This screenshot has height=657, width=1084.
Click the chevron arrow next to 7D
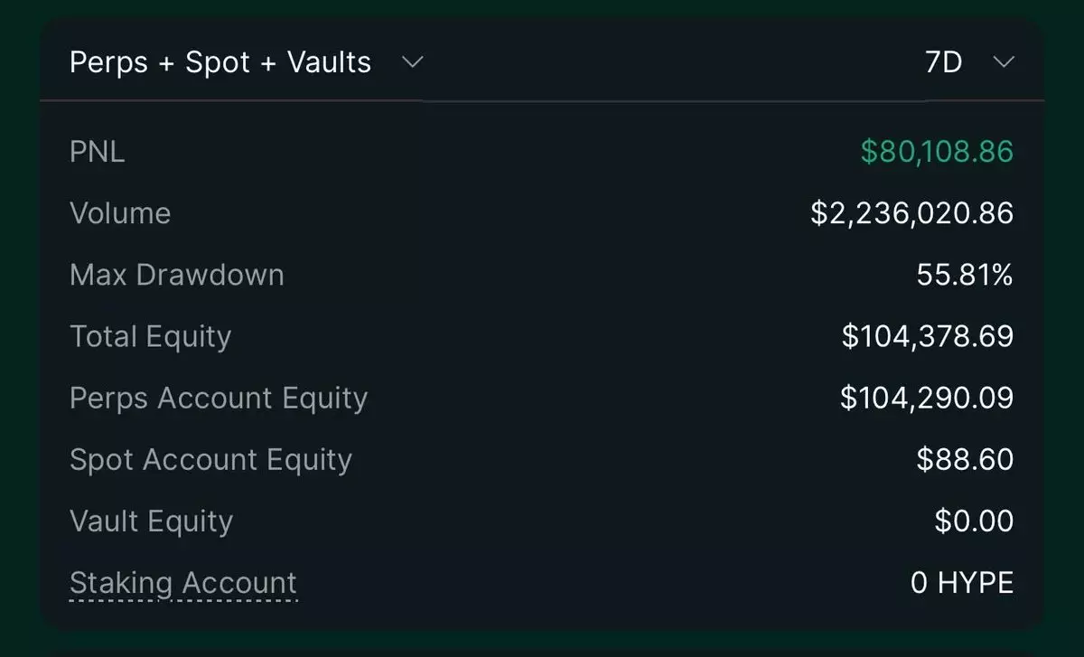click(x=1004, y=62)
